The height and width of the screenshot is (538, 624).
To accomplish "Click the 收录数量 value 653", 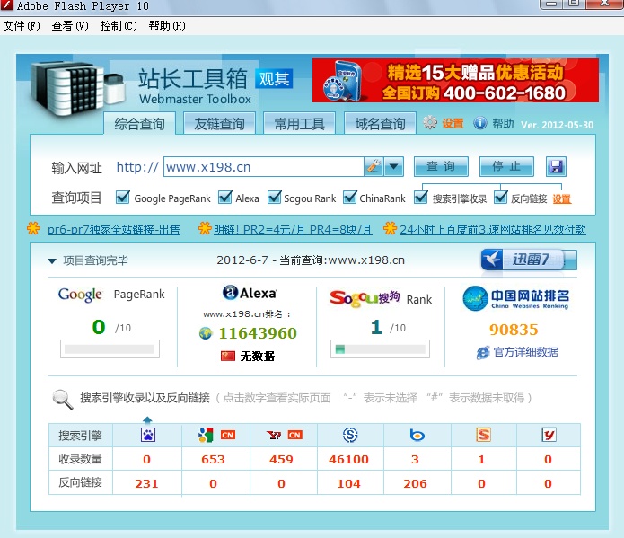I will click(x=213, y=459).
